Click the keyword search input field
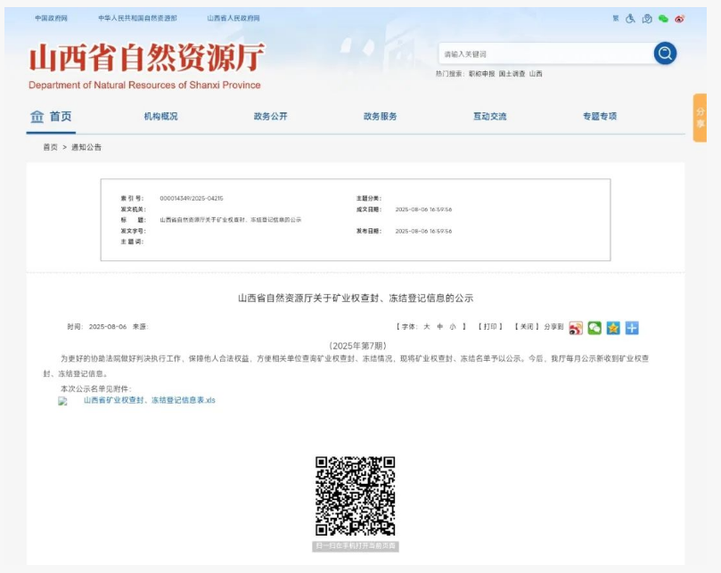 point(544,54)
